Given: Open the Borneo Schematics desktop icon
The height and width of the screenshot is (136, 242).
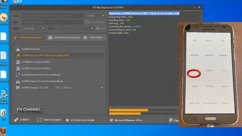Looking at the screenshot, I should click(4, 96).
